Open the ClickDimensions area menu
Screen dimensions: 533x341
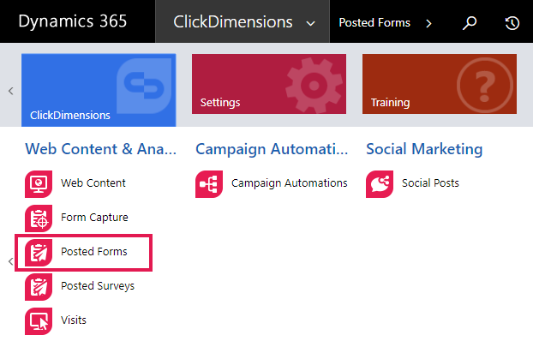pos(243,21)
